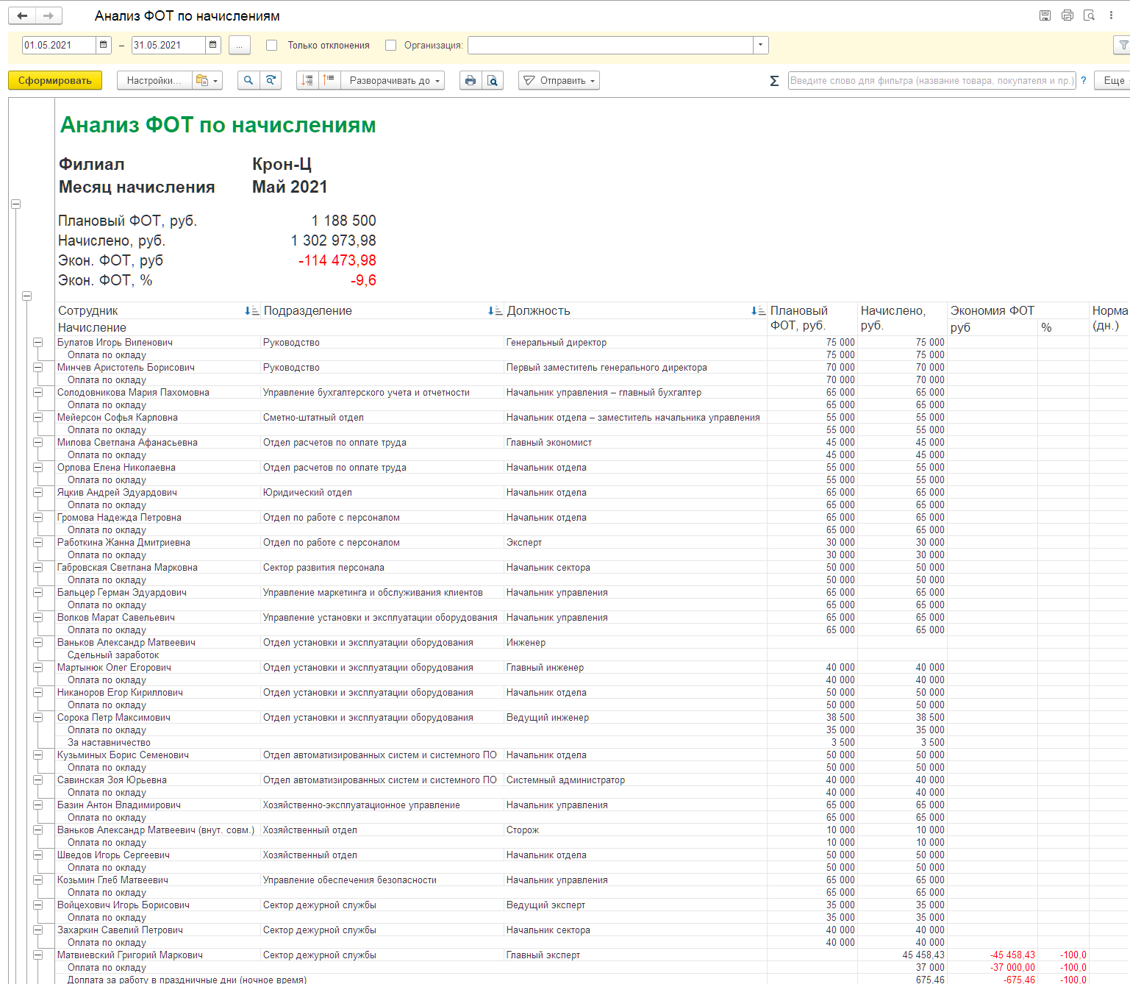
Task: Open report variants icon next to Настройки
Action: (207, 80)
